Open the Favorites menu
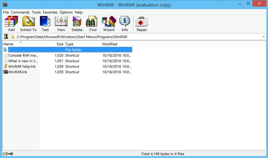This screenshot has width=268, height=158. [x=50, y=12]
